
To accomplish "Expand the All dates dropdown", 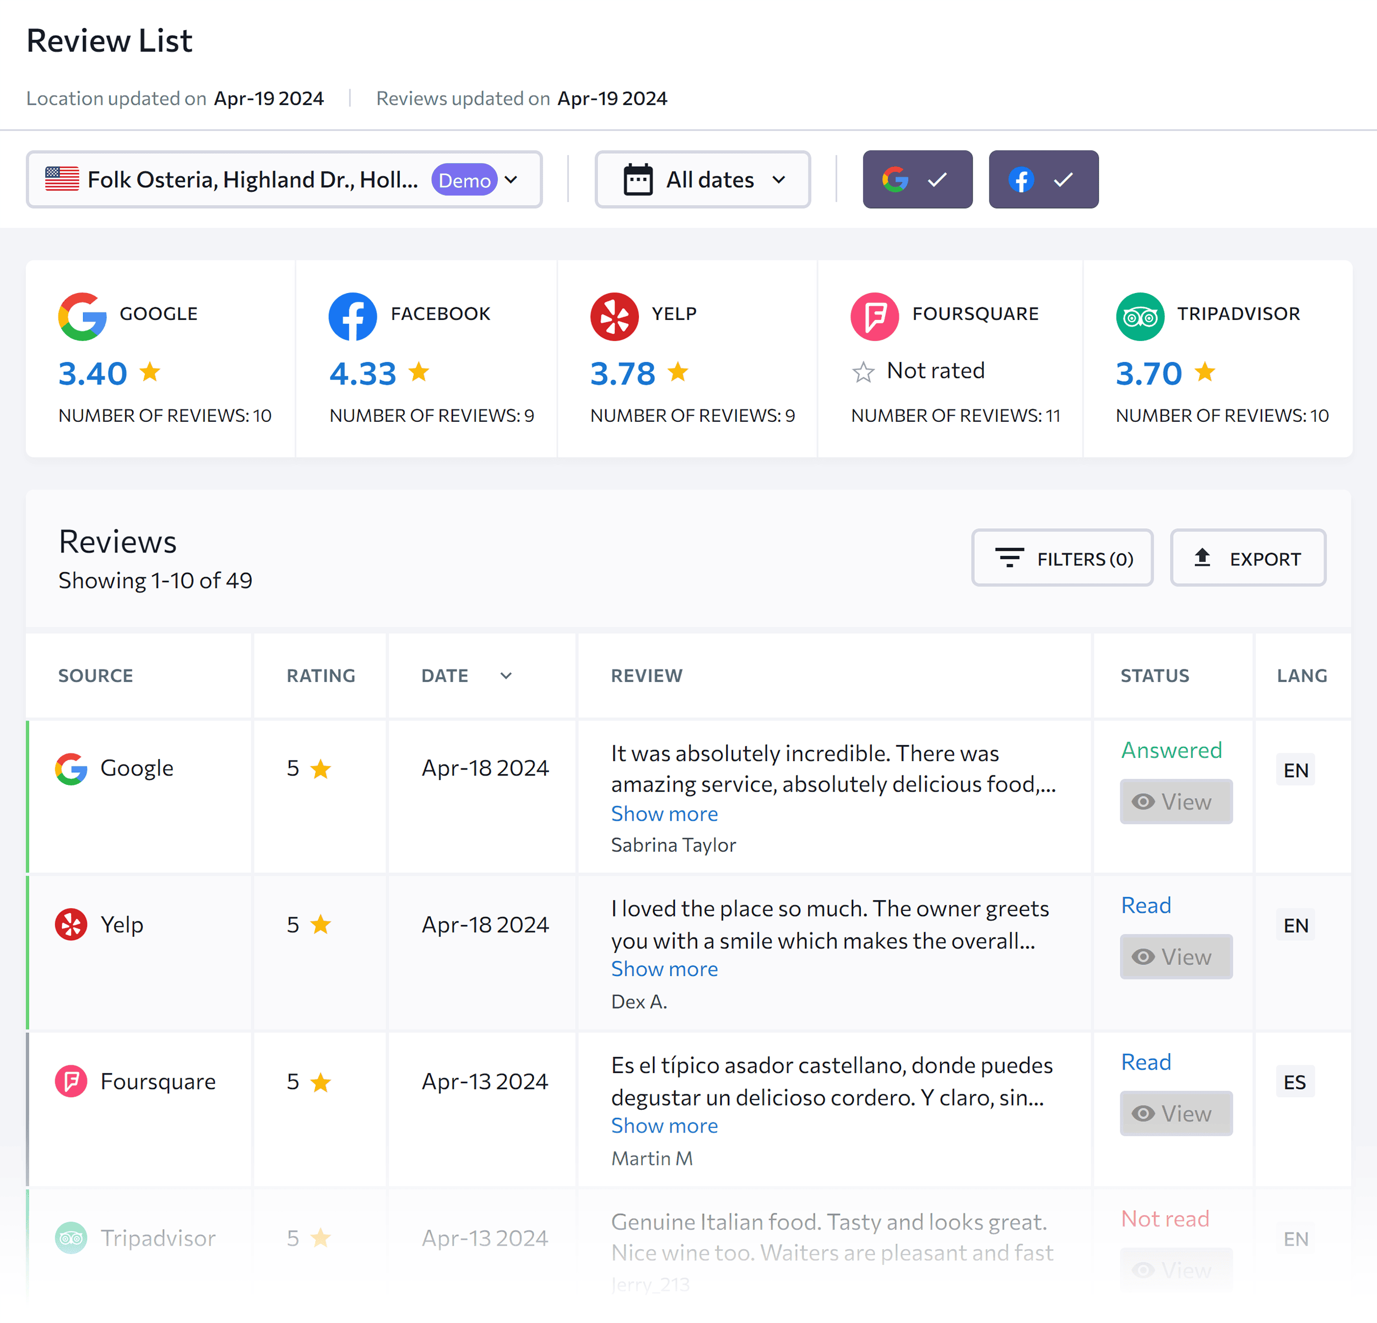I will [x=778, y=179].
